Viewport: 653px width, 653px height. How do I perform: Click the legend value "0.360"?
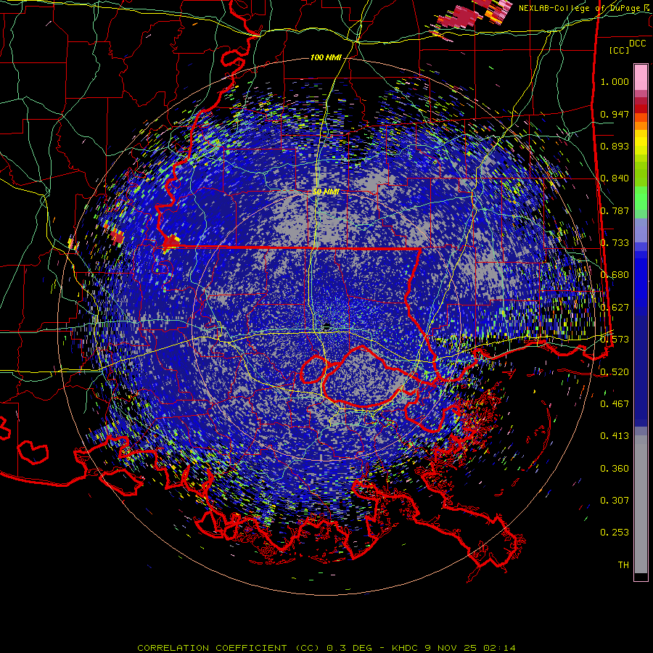[615, 469]
